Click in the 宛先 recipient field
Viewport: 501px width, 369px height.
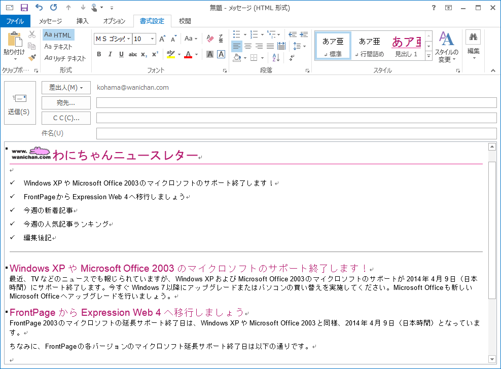(297, 103)
